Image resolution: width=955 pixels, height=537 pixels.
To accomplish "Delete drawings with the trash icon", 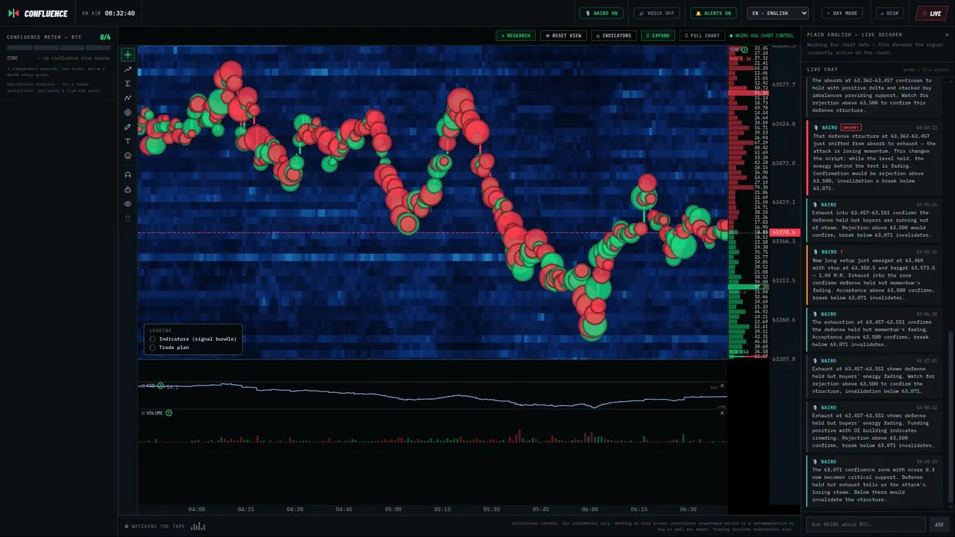I will (128, 219).
